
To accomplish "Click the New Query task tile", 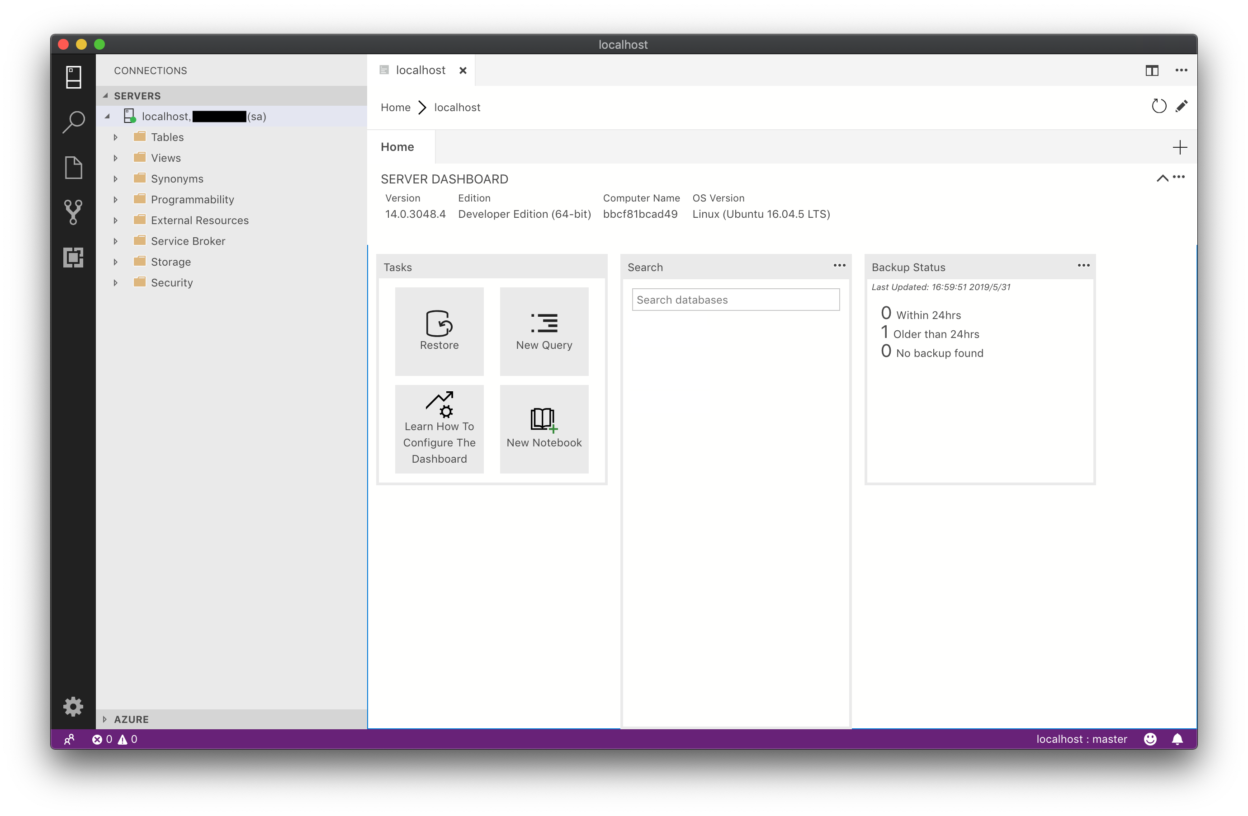I will [544, 331].
